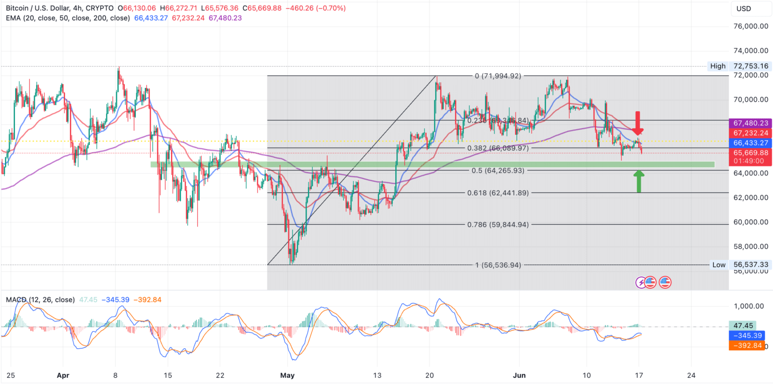This screenshot has width=773, height=385.
Task: Click the 70,000.00 price axis label
Action: 751,100
